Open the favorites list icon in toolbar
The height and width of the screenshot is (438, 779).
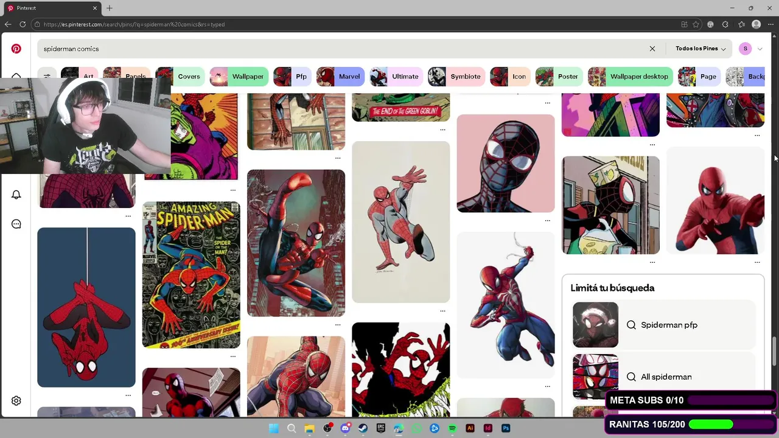(x=741, y=24)
